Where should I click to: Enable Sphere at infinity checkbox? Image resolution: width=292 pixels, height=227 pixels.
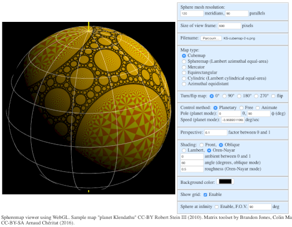[x=217, y=207]
